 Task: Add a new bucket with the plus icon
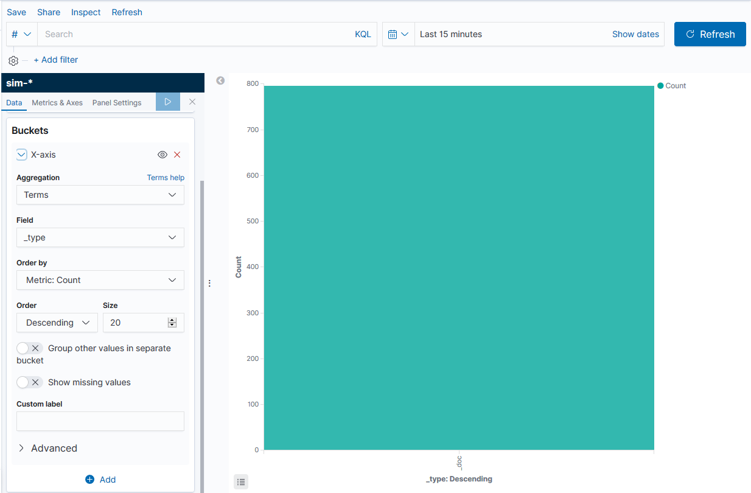pyautogui.click(x=100, y=479)
